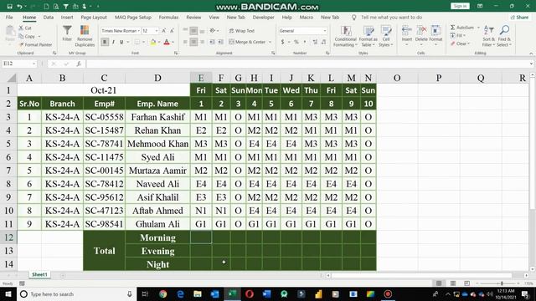Save the workbook via Quick Access toolbar
Image resolution: width=536 pixels, height=301 pixels.
pos(9,7)
